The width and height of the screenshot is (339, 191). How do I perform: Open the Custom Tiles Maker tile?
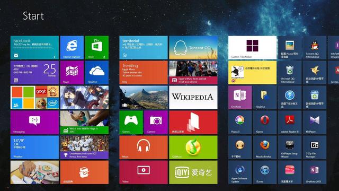252,48
